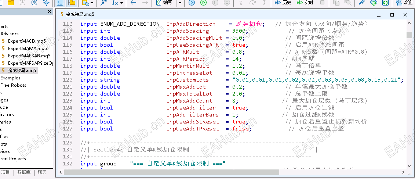The image size is (415, 179).
Task: Click the VAR insert-variable icon
Action: 103,3
